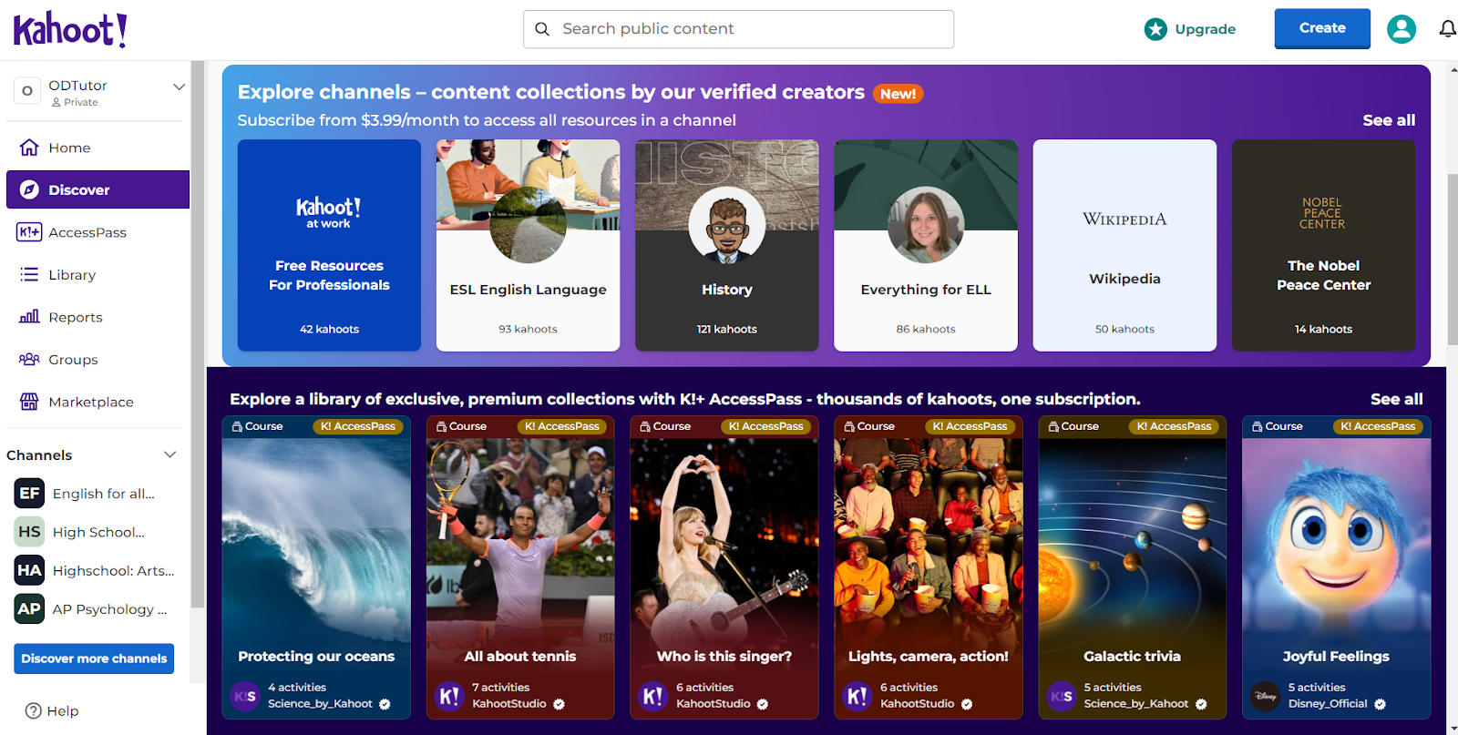
Task: Open the Help link
Action: pyautogui.click(x=52, y=710)
